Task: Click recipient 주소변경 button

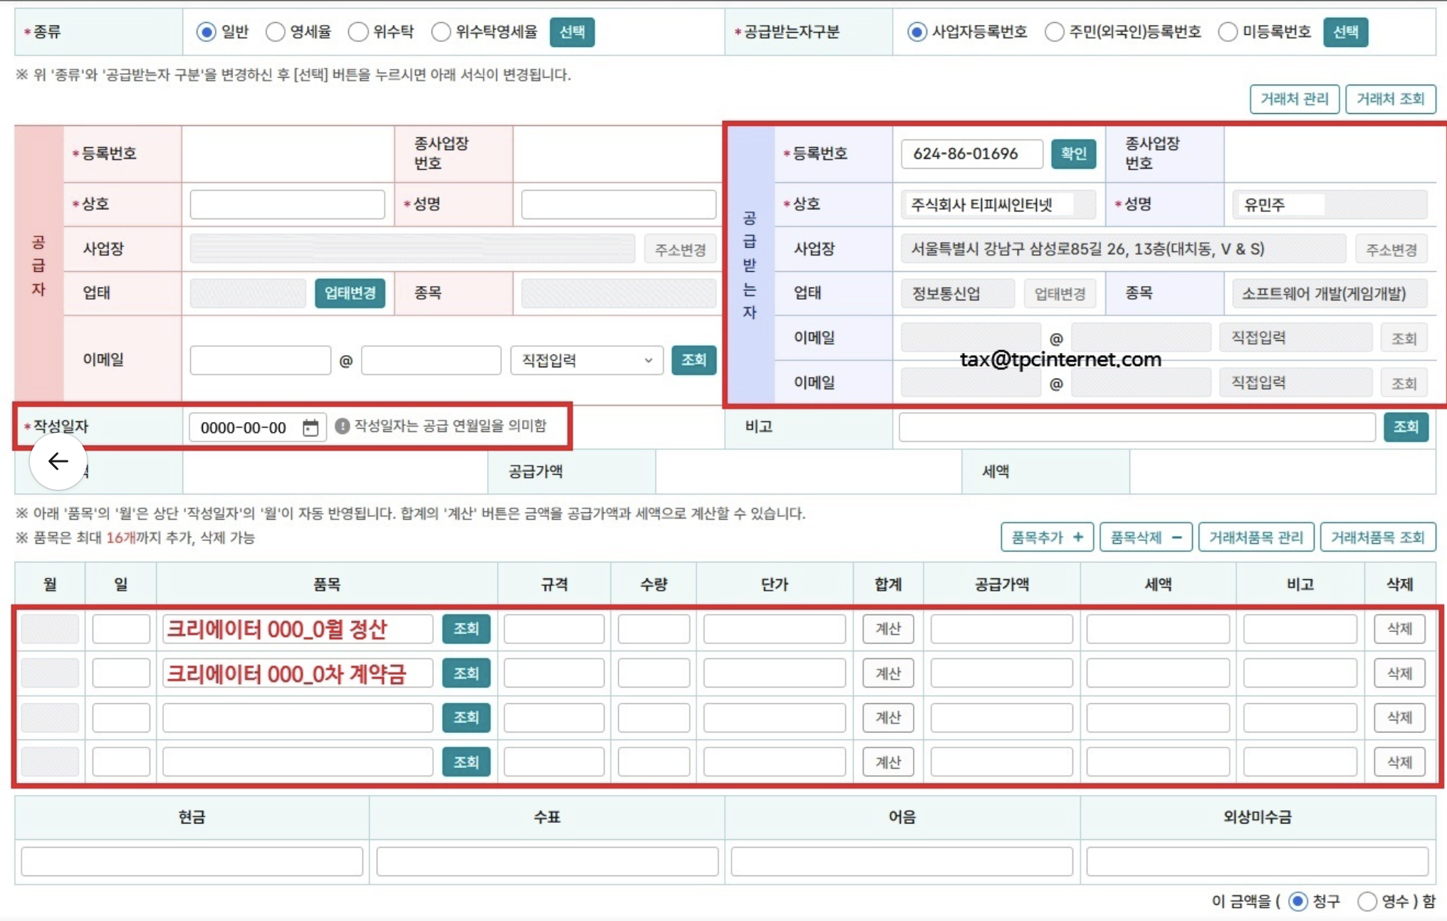Action: 1391,249
